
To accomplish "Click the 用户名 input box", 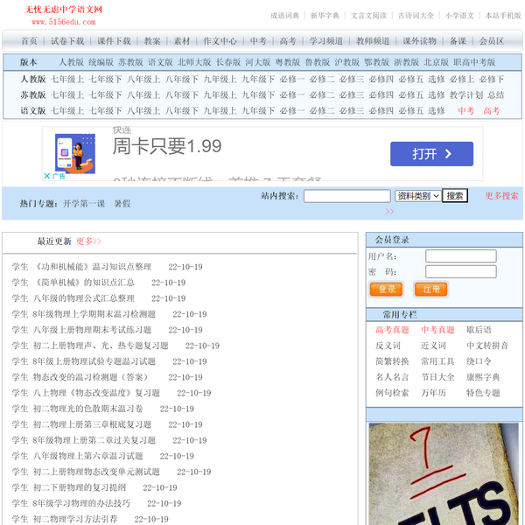I will (x=460, y=256).
